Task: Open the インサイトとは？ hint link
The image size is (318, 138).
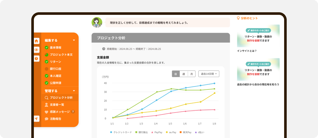Action: point(247,51)
